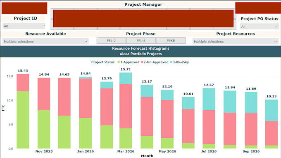Click the 10.13 total data label
The image size is (281, 158).
[x=271, y=96]
